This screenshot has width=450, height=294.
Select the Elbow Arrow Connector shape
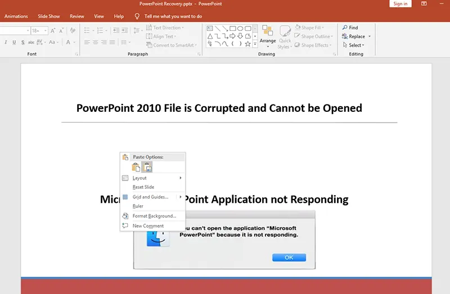point(225,36)
